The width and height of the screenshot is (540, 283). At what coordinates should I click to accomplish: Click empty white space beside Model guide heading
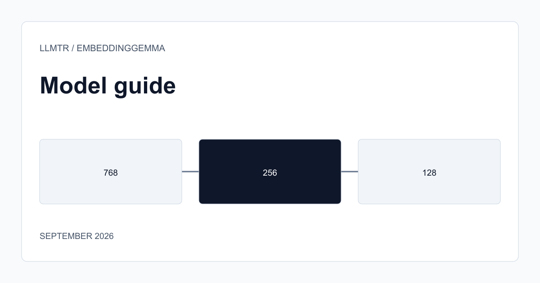coord(337,85)
